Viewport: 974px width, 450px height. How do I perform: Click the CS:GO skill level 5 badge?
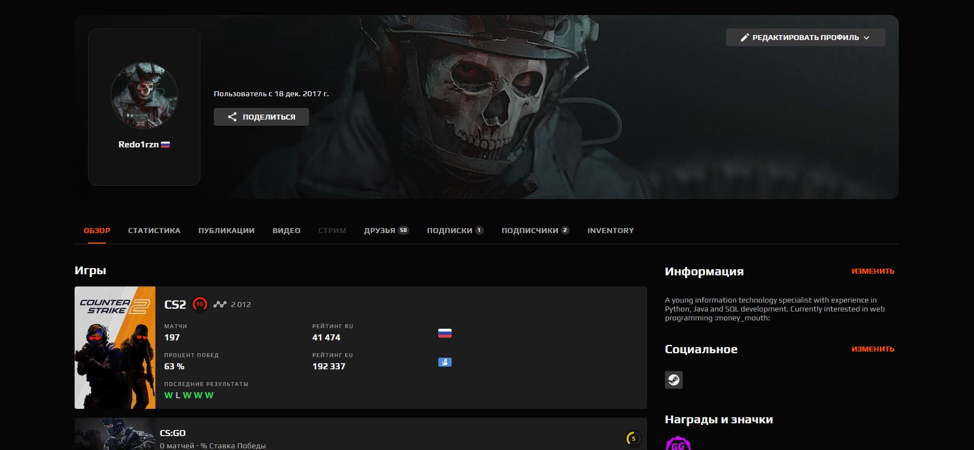pyautogui.click(x=633, y=438)
